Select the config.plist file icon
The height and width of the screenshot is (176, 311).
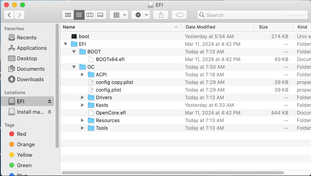click(91, 90)
